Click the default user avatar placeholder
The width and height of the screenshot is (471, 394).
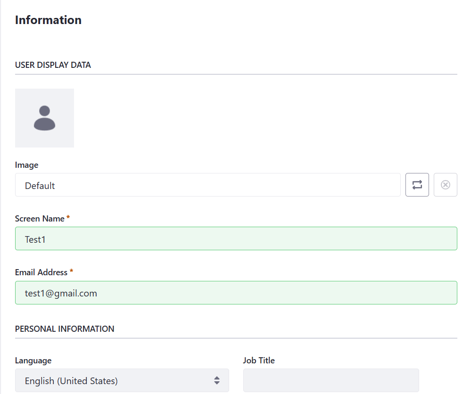(x=44, y=118)
